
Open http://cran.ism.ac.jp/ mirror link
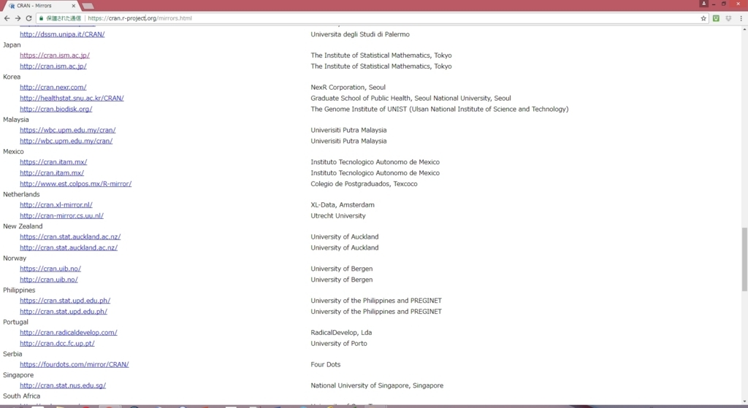point(53,66)
